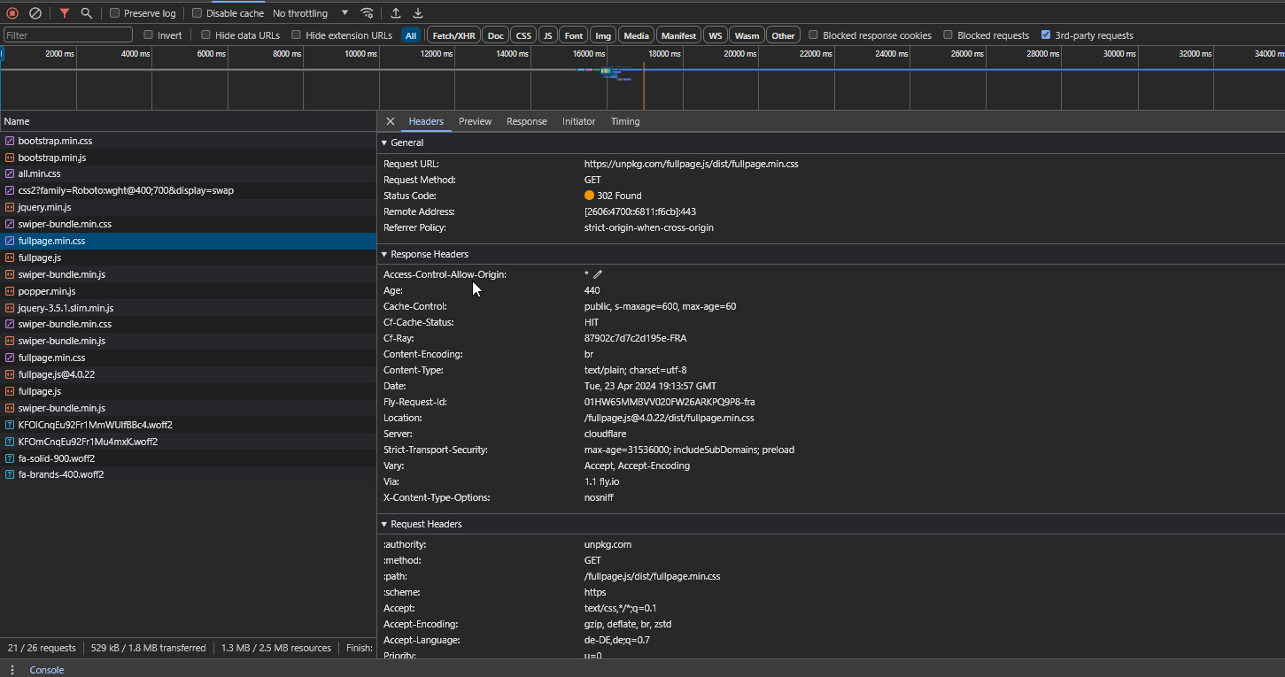
Task: Click the export HAR download icon
Action: tap(418, 13)
